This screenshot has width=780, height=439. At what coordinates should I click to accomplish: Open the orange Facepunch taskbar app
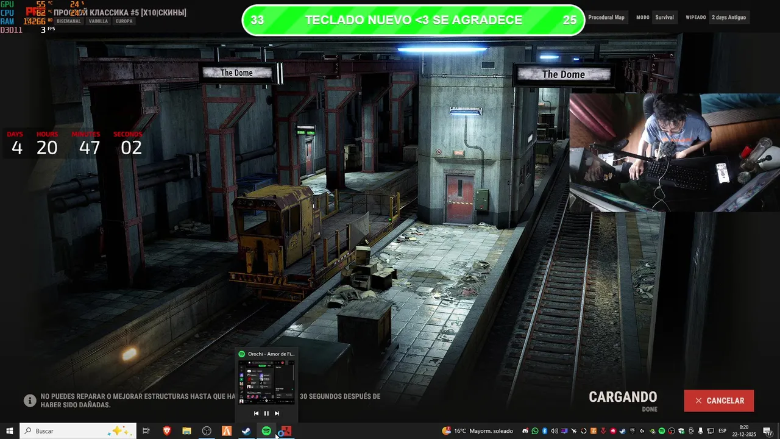pos(227,431)
